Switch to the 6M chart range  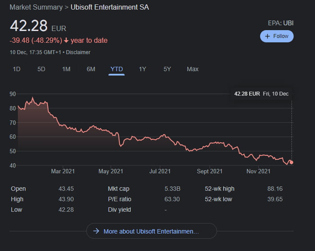pyautogui.click(x=91, y=69)
